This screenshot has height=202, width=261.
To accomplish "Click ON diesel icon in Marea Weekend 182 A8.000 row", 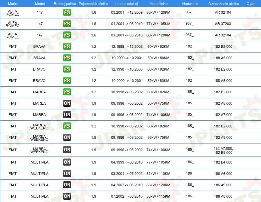I will [x=67, y=137].
